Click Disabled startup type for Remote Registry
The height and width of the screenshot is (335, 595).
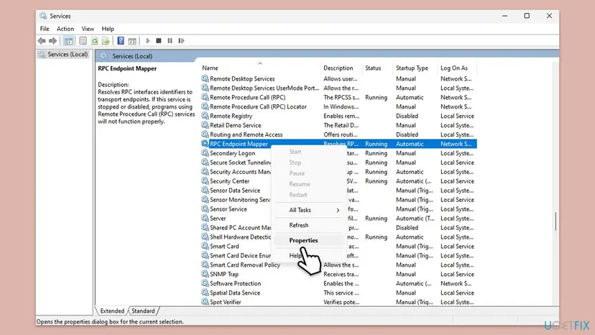pos(407,116)
